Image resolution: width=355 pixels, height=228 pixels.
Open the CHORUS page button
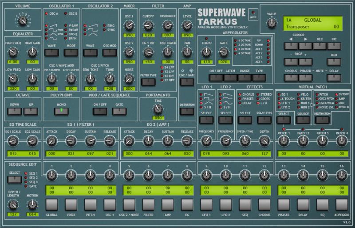pyautogui.click(x=264, y=205)
